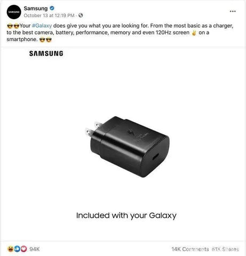
Task: Open the #Galaxy hashtag link
Action: point(42,26)
